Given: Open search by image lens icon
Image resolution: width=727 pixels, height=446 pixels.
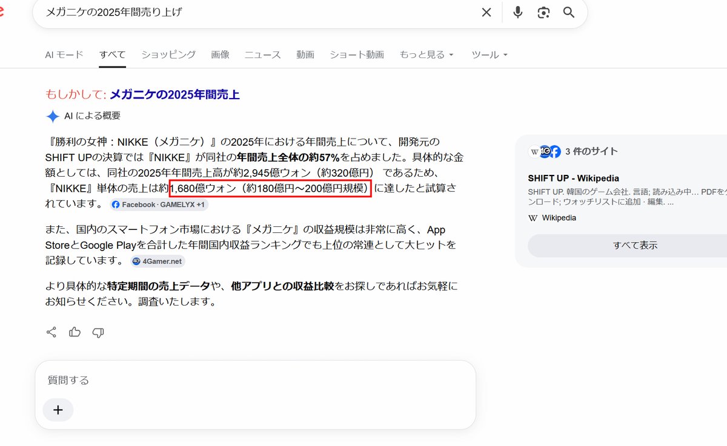Looking at the screenshot, I should click(543, 12).
